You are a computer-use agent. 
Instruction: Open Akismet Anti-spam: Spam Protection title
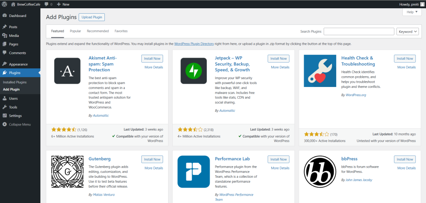tap(103, 64)
